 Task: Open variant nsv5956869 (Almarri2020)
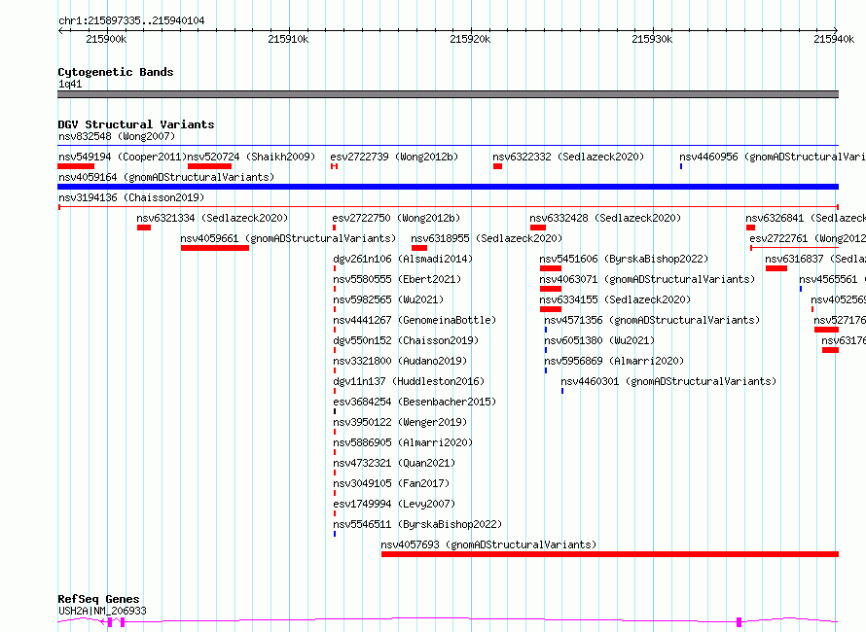614,361
